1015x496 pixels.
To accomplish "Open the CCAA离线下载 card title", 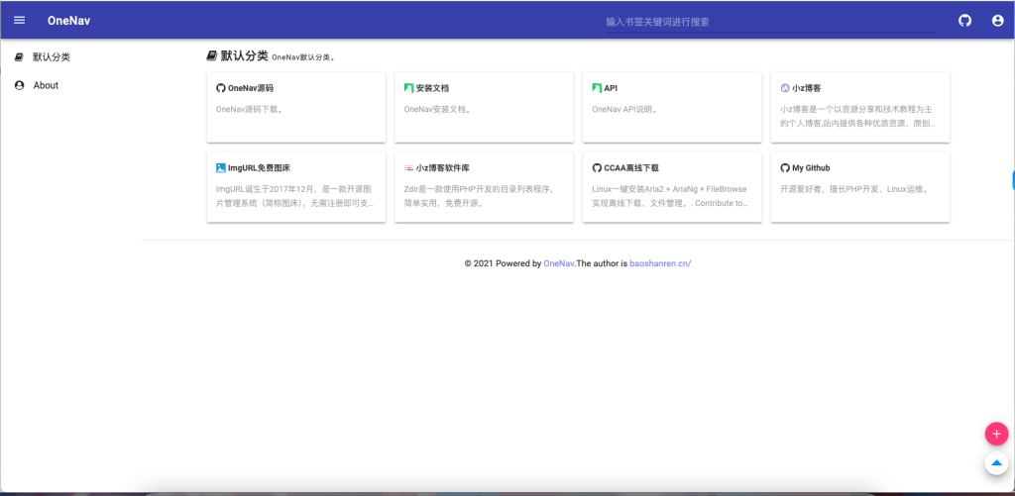I will pyautogui.click(x=631, y=167).
